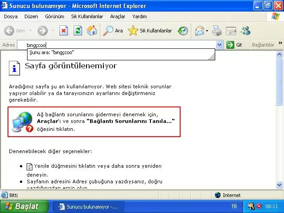Click the Windows flag logo throbber

pyautogui.click(x=275, y=16)
